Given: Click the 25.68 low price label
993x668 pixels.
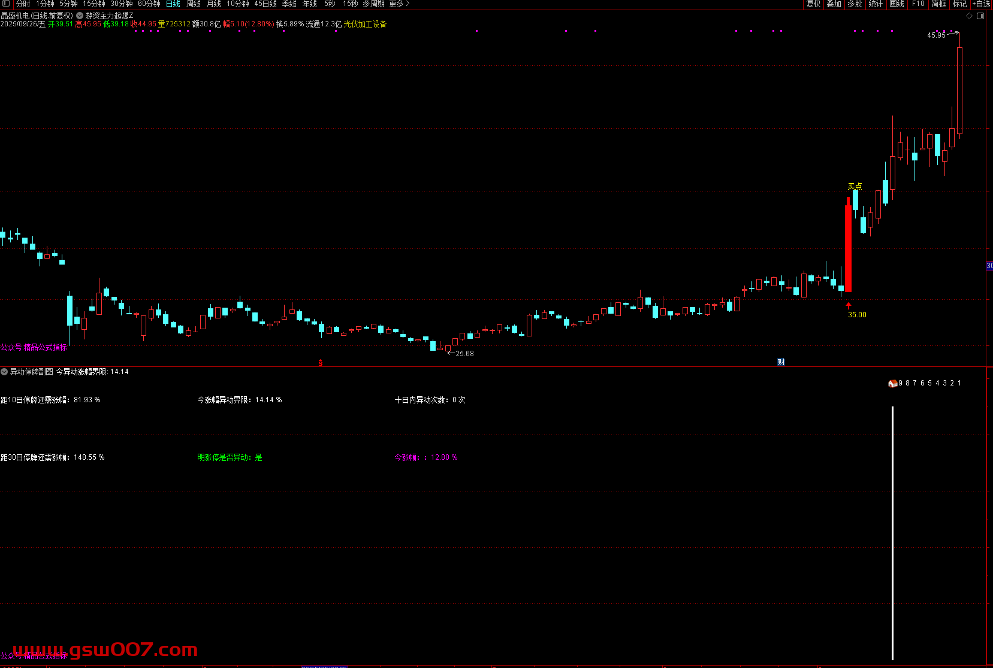Looking at the screenshot, I should [464, 354].
